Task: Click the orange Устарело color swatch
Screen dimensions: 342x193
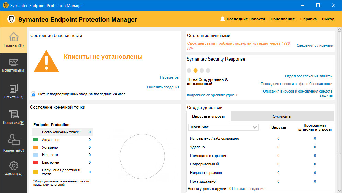Action: (36, 147)
